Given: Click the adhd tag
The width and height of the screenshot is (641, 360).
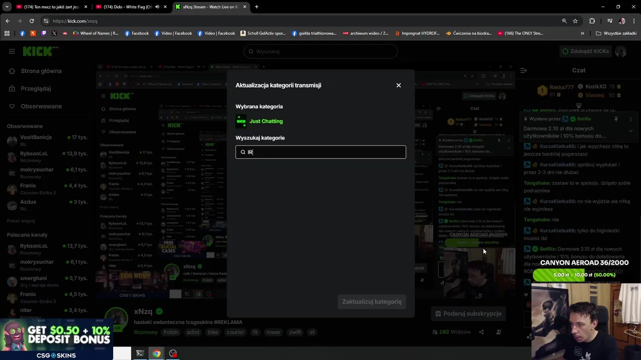Looking at the screenshot, I should 193,332.
